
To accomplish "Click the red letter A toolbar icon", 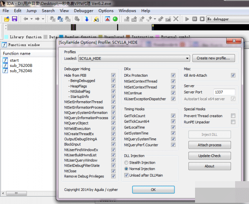I will pos(108,19).
